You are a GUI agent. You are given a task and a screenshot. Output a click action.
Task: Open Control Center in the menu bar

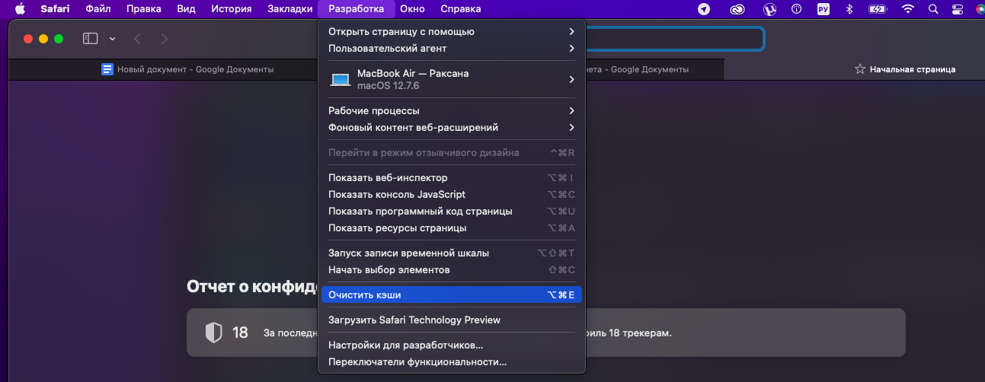click(958, 9)
